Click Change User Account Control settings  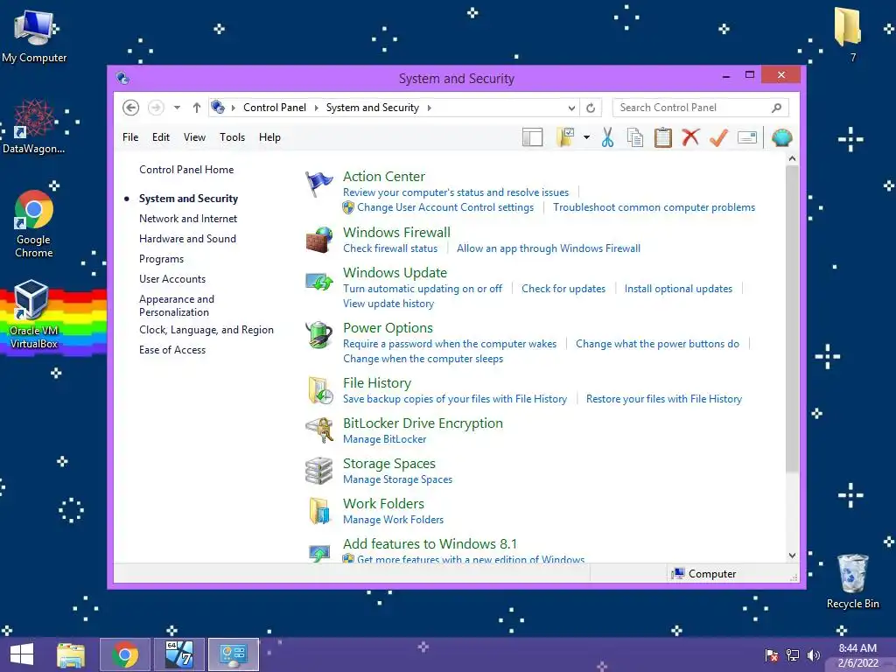pyautogui.click(x=445, y=207)
